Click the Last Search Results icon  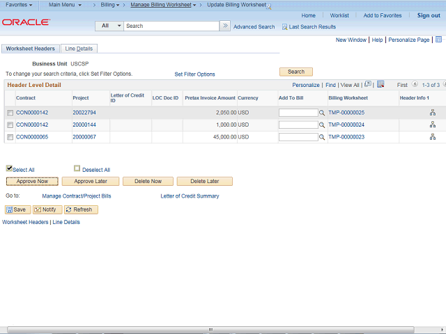click(x=284, y=26)
